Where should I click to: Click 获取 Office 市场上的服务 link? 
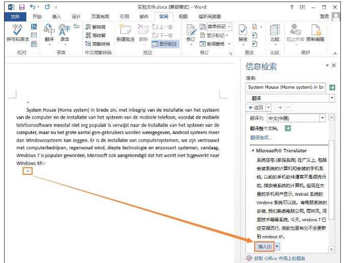(279, 258)
